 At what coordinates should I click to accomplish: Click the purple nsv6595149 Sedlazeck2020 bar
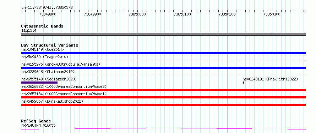39,83
